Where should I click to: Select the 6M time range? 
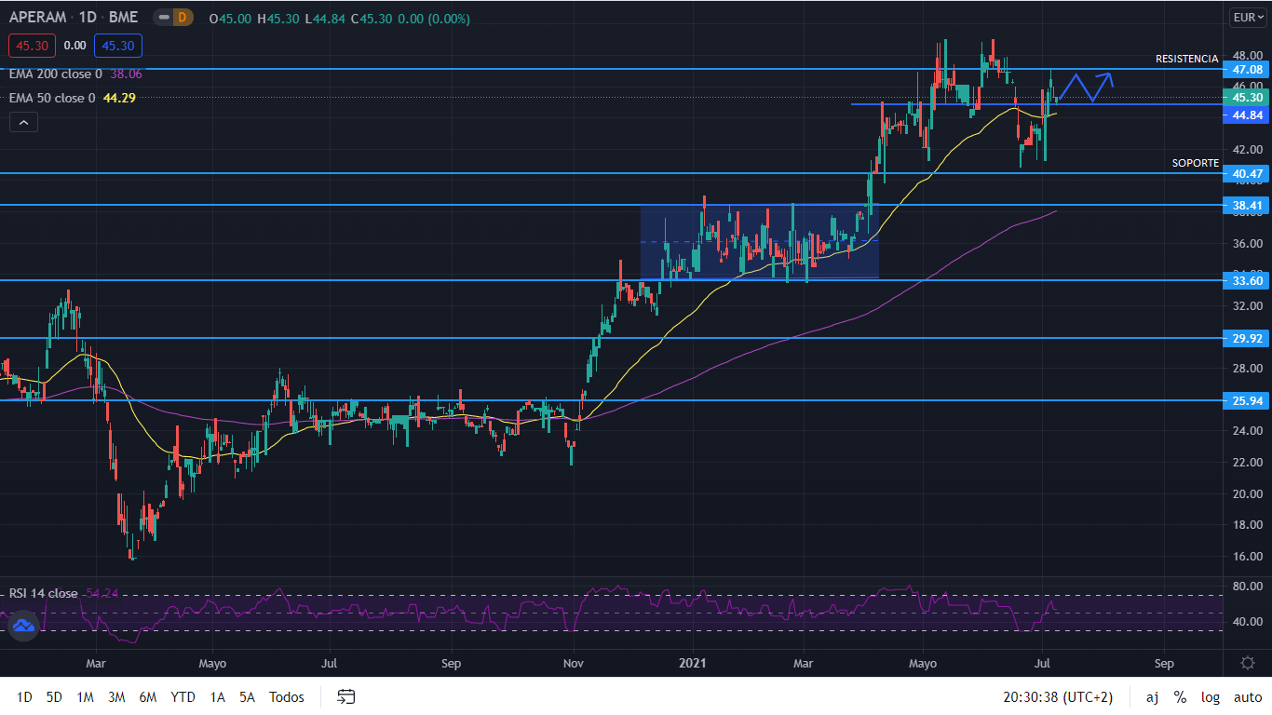[147, 697]
